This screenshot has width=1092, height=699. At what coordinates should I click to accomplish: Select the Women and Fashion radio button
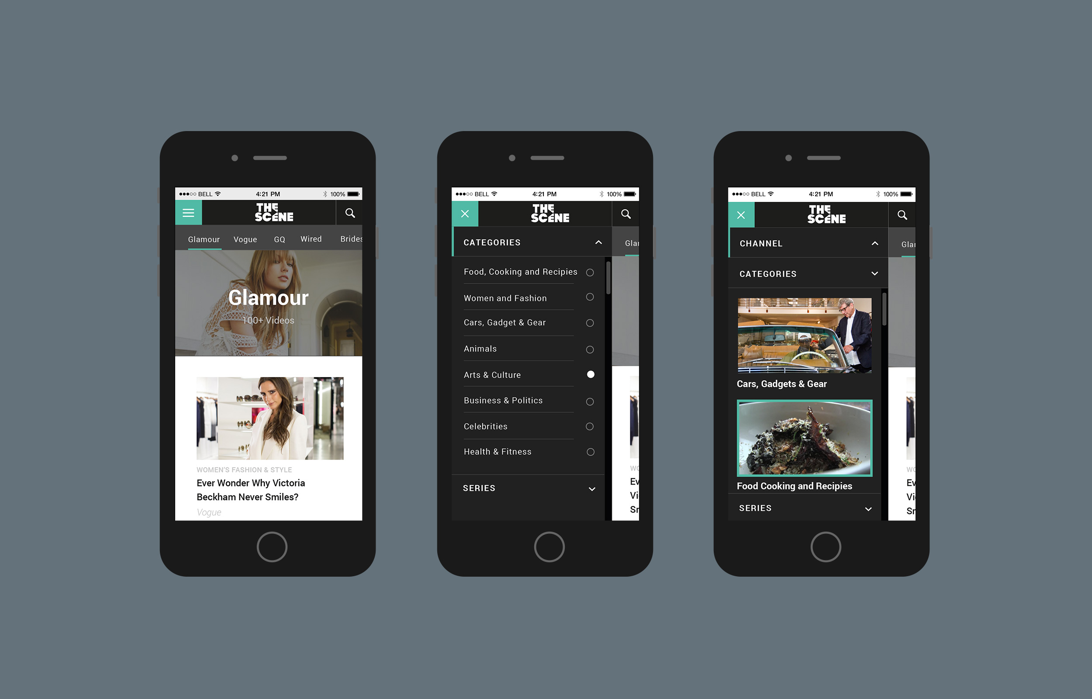coord(589,296)
